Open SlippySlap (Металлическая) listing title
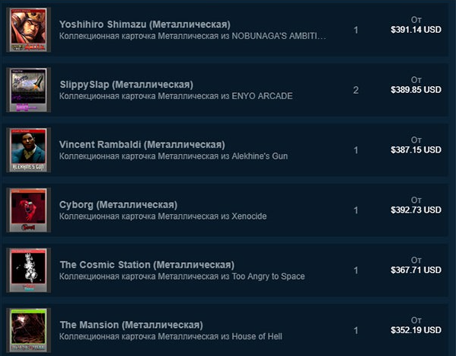456x356 pixels. pos(126,85)
